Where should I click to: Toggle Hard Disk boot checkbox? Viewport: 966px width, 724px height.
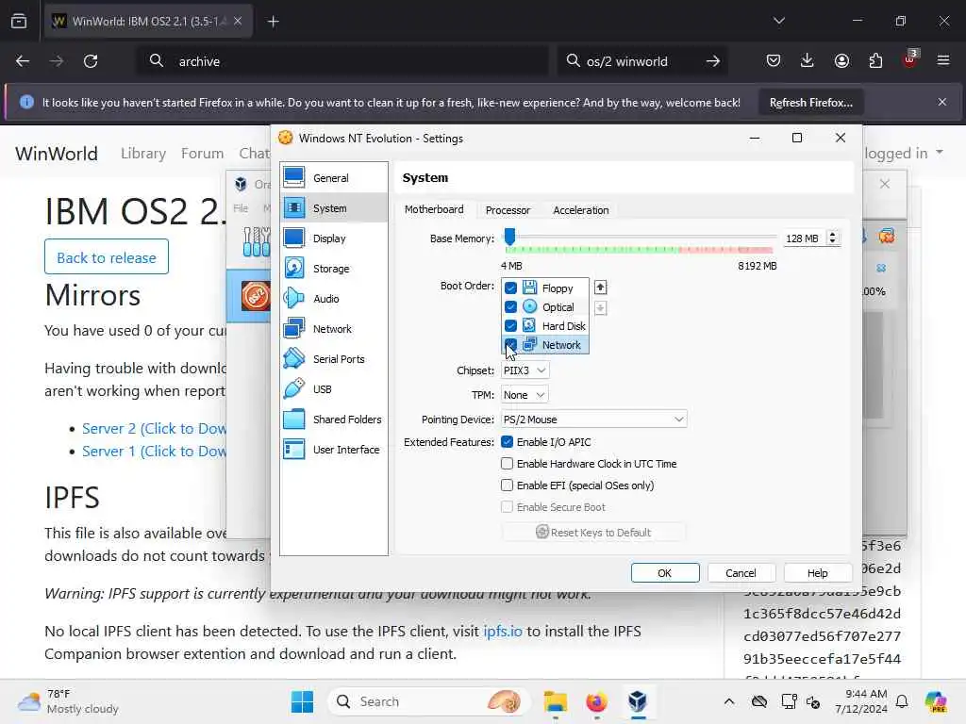click(510, 325)
